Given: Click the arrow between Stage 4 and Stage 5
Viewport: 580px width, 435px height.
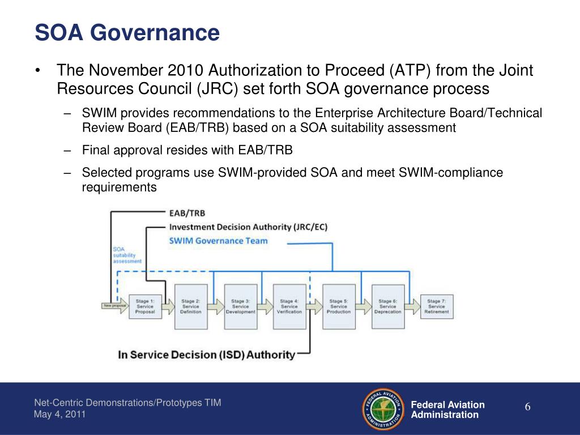Looking at the screenshot, I should click(314, 306).
